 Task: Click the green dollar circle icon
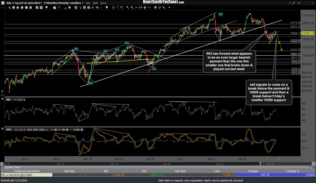click(x=69, y=8)
